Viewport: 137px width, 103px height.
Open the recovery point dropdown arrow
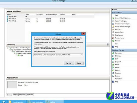click(82, 55)
